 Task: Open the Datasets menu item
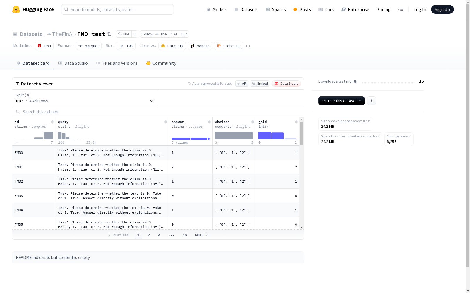[246, 9]
